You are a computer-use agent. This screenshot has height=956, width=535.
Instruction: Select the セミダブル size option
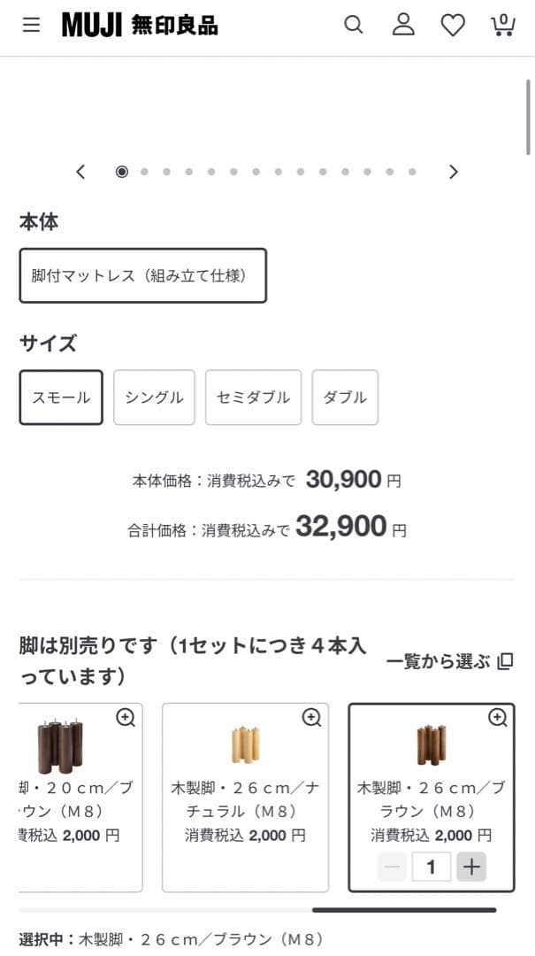(253, 397)
